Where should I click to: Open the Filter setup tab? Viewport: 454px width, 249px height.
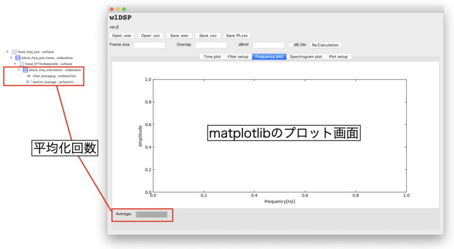click(x=238, y=57)
